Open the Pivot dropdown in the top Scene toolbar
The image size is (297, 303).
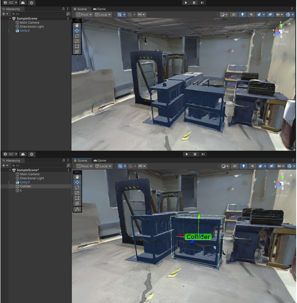84,15
